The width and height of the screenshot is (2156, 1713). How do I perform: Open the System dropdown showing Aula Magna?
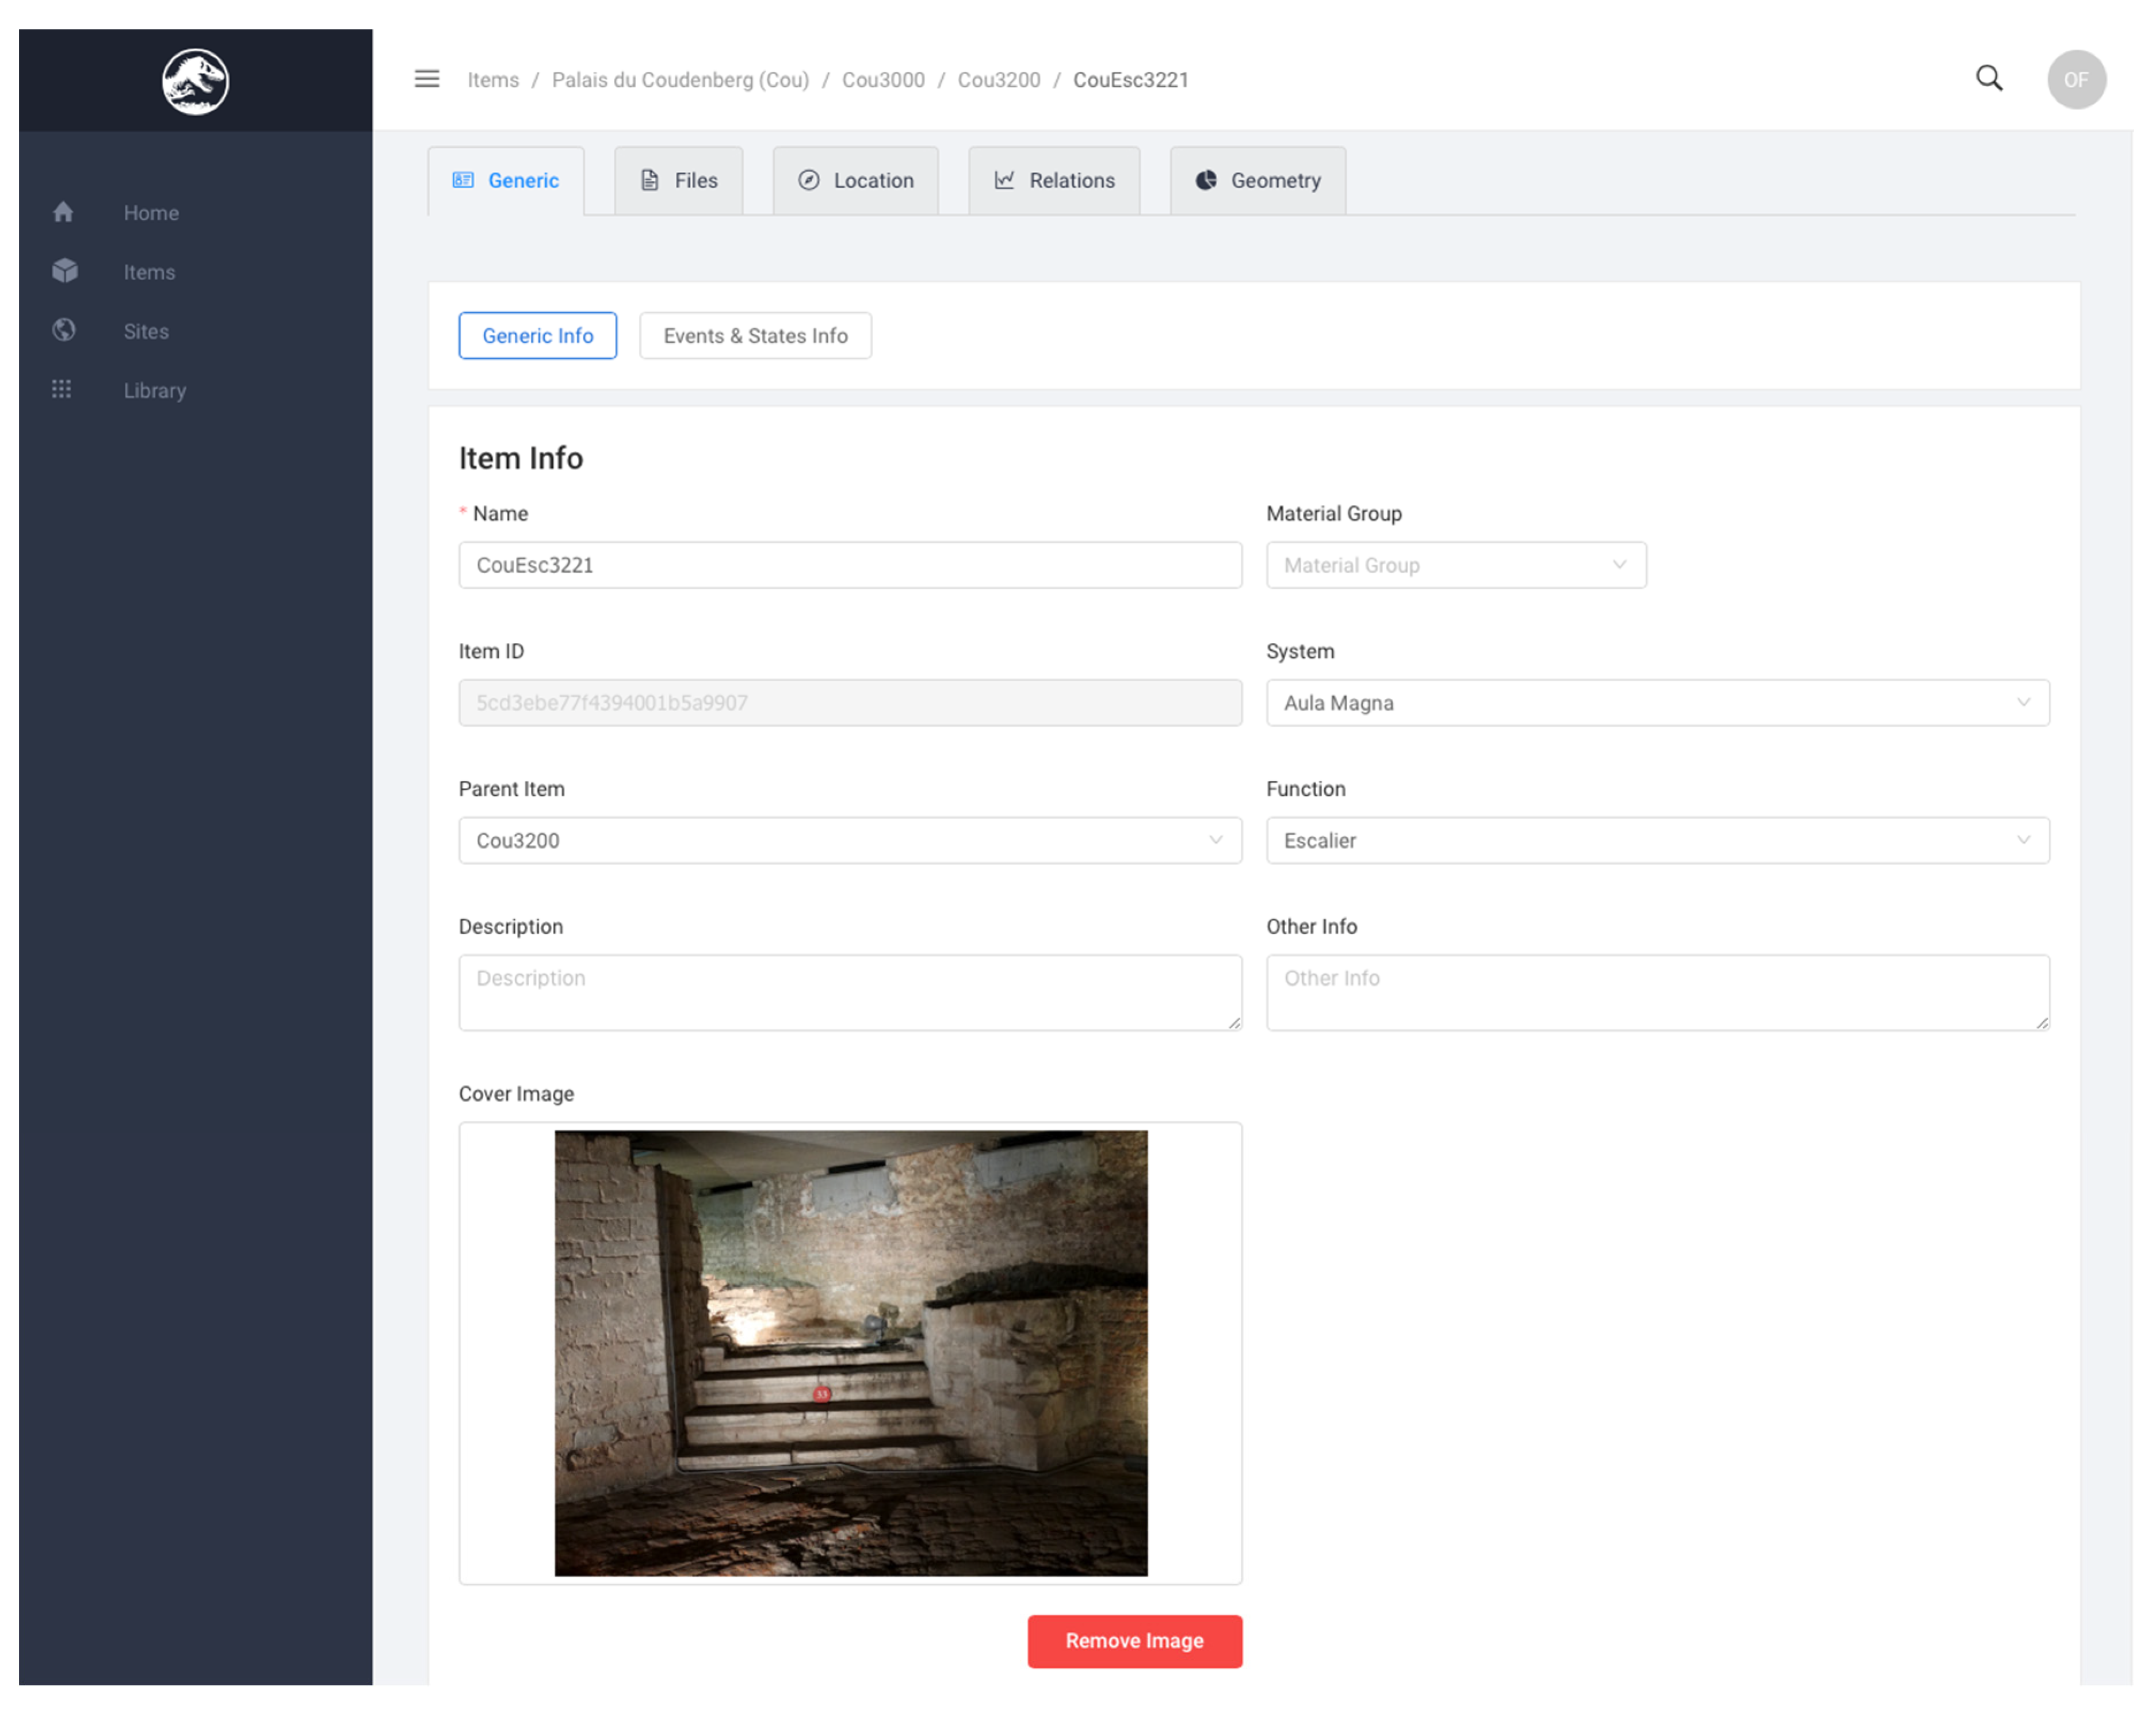(x=1657, y=703)
